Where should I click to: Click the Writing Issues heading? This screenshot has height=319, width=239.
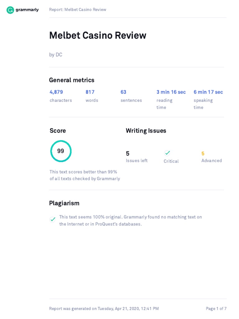click(146, 131)
